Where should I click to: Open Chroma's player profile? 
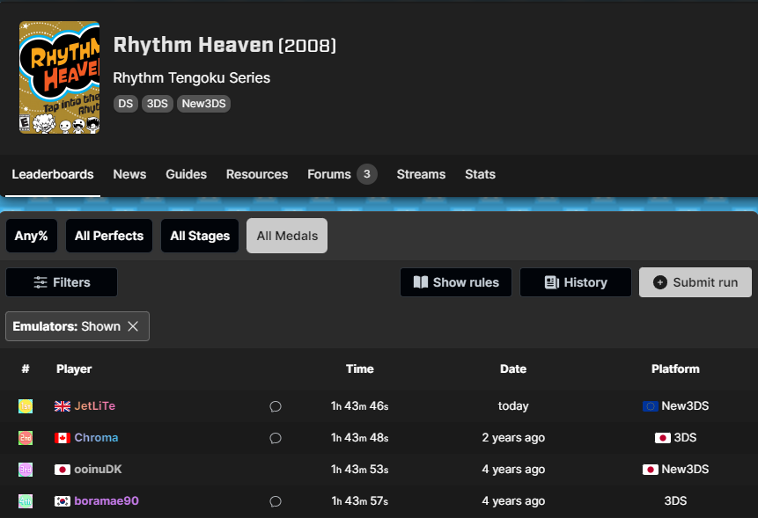click(x=96, y=438)
